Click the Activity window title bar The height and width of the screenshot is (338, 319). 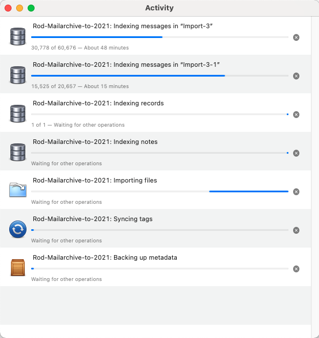159,8
